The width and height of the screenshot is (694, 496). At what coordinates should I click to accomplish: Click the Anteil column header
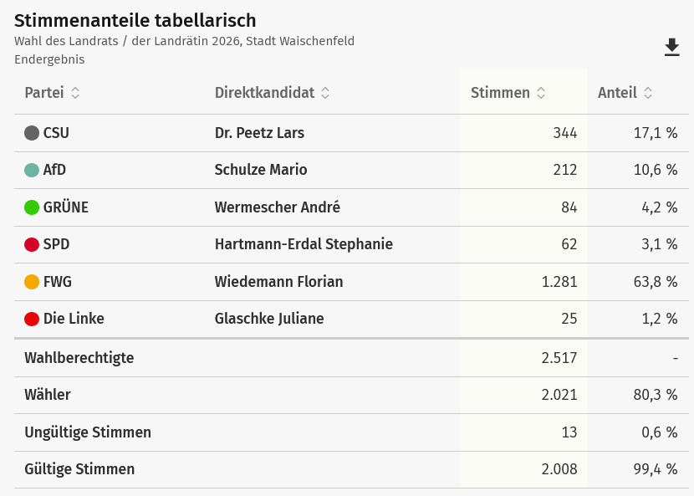point(617,93)
